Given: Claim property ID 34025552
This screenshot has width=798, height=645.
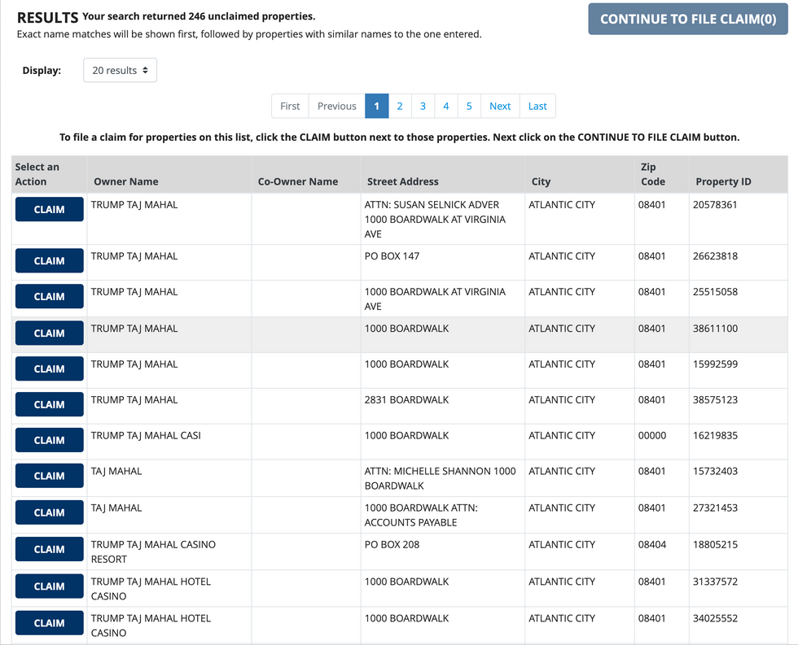Looking at the screenshot, I should [x=50, y=623].
